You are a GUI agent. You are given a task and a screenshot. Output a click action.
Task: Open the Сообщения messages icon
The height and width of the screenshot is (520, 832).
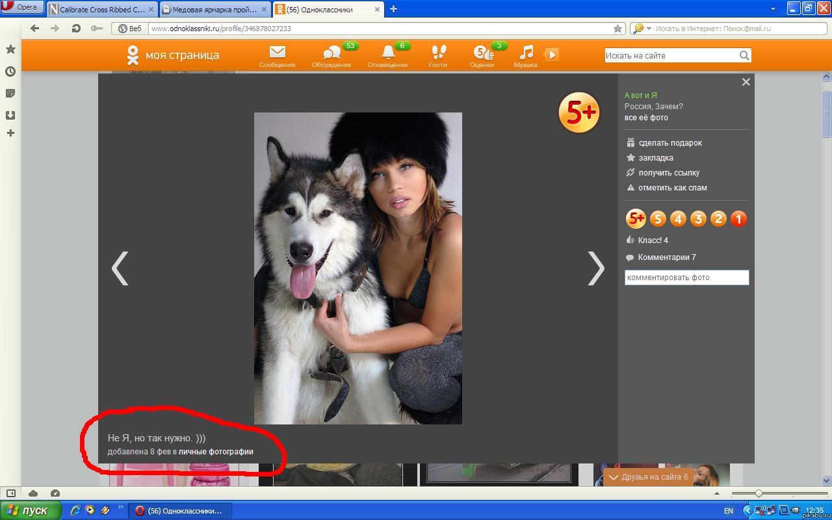pyautogui.click(x=277, y=55)
